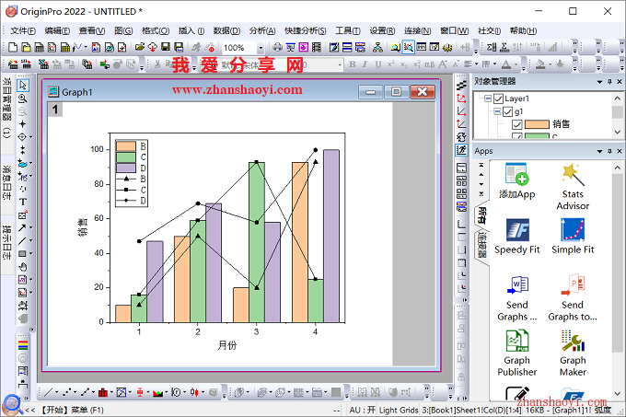Open the 消息日志 side tab
Image resolution: width=626 pixels, height=417 pixels.
(x=6, y=182)
